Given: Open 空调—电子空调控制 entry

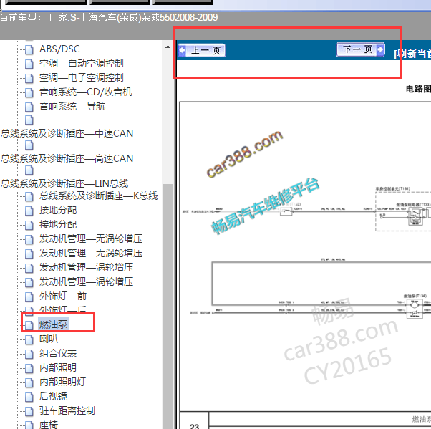Looking at the screenshot, I should pyautogui.click(x=82, y=77).
